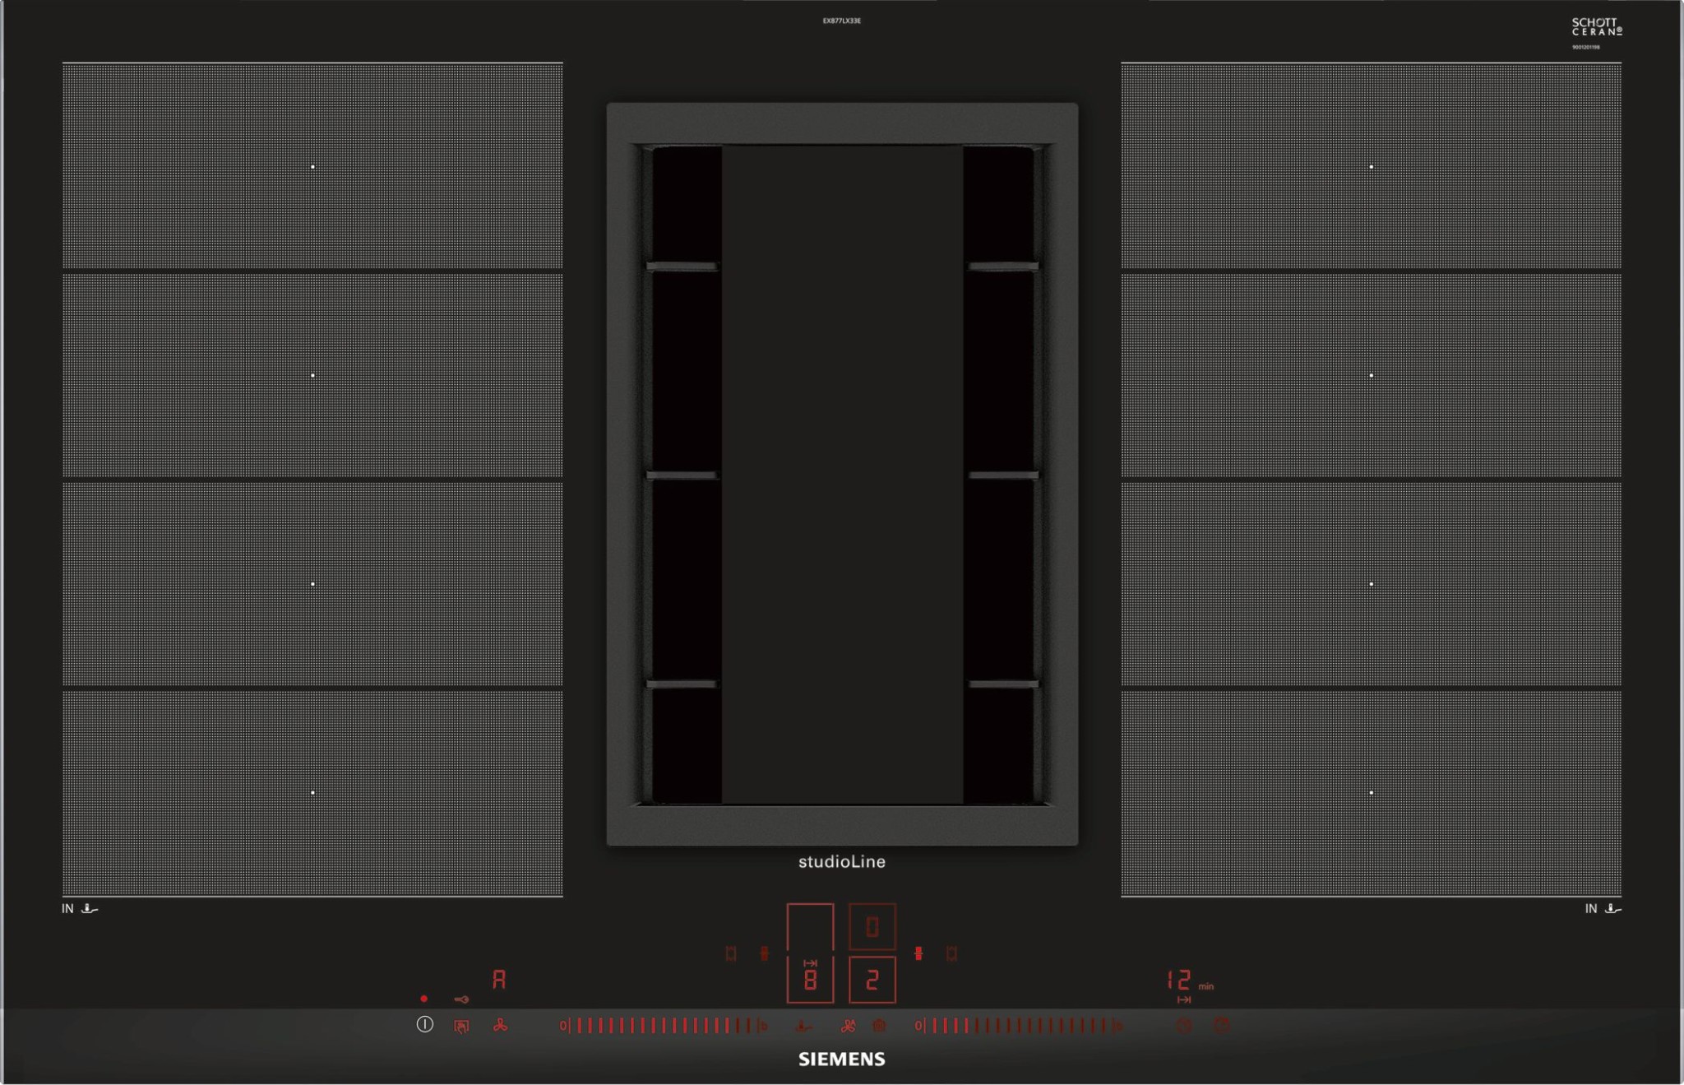Screen dimensions: 1684x1085
Task: Select front-left zone showing level 8
Action: pos(810,979)
